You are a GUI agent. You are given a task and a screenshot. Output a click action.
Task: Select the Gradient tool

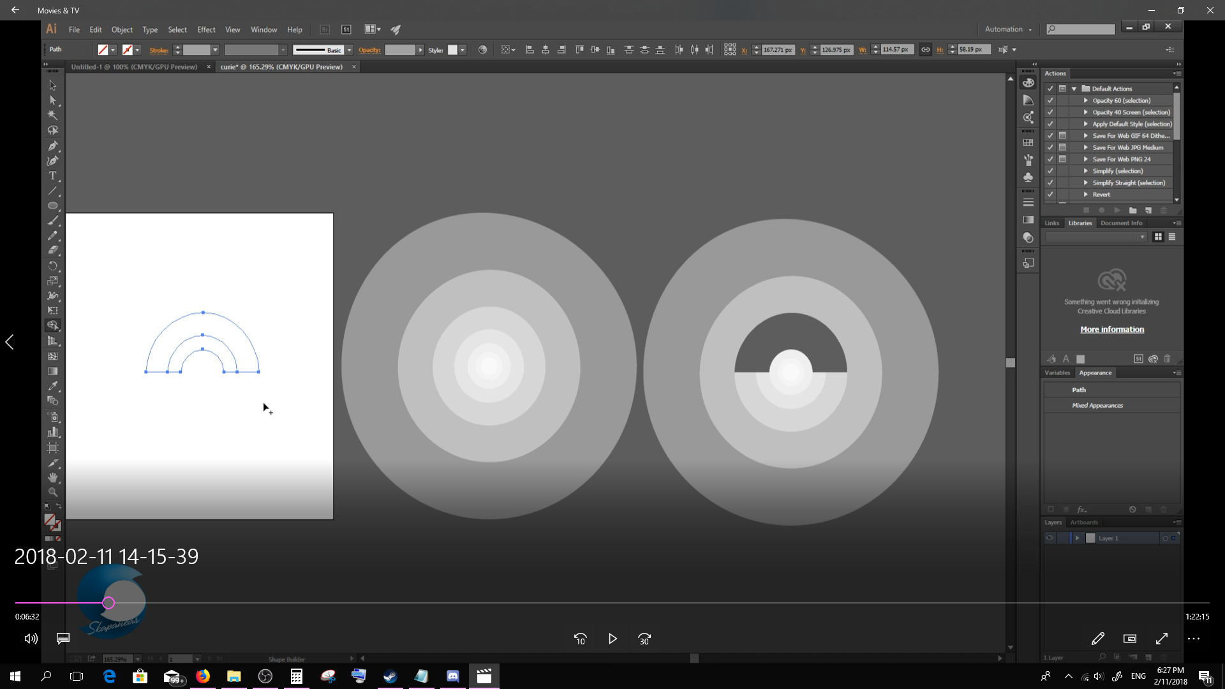click(53, 371)
